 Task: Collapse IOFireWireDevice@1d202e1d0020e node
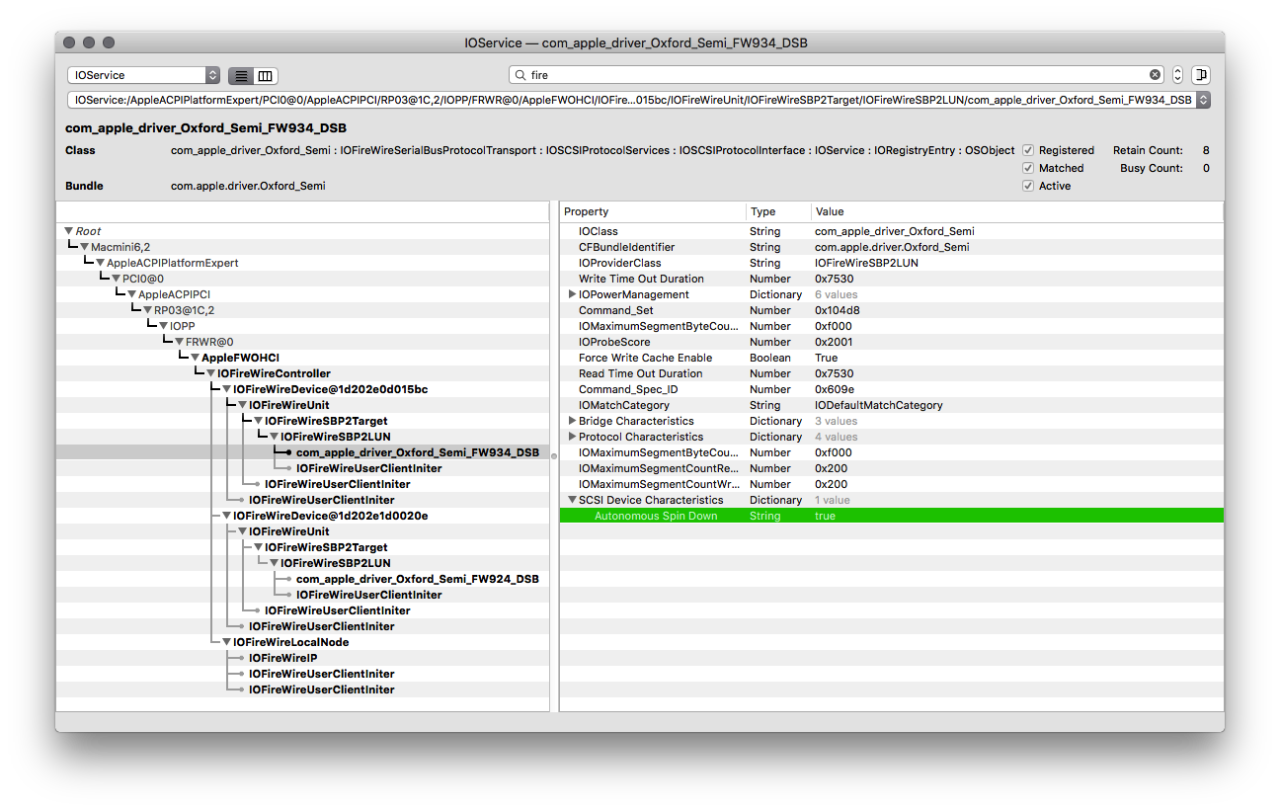click(227, 516)
